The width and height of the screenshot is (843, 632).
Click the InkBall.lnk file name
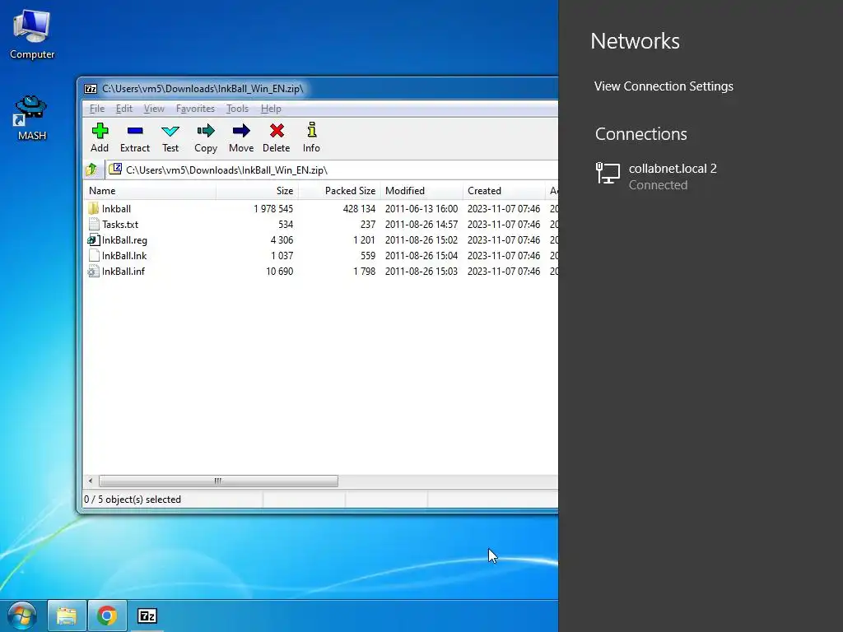pyautogui.click(x=124, y=255)
